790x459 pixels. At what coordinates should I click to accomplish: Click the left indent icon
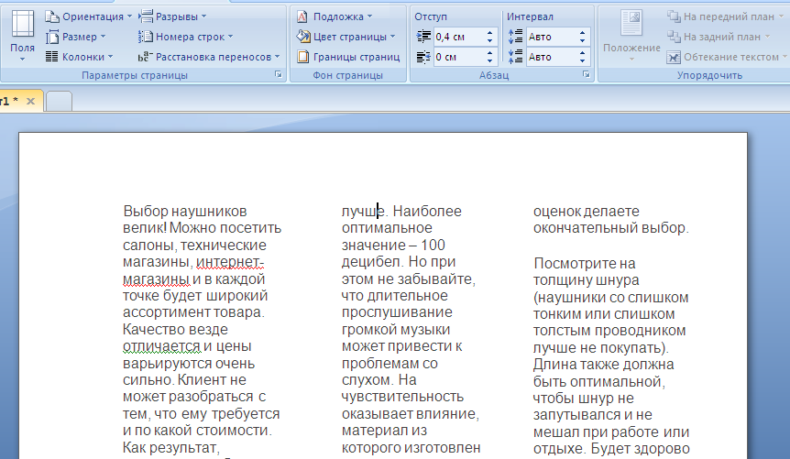[x=423, y=37]
